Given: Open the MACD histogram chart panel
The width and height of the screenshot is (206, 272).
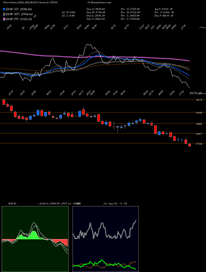Looking at the screenshot, I should click(35, 239).
